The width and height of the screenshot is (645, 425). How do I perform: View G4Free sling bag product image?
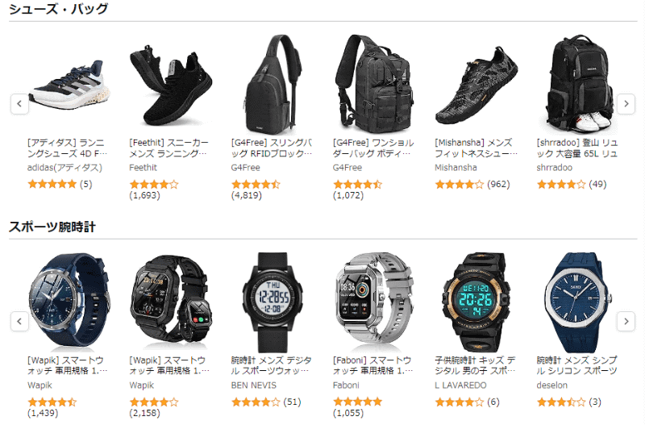(273, 85)
